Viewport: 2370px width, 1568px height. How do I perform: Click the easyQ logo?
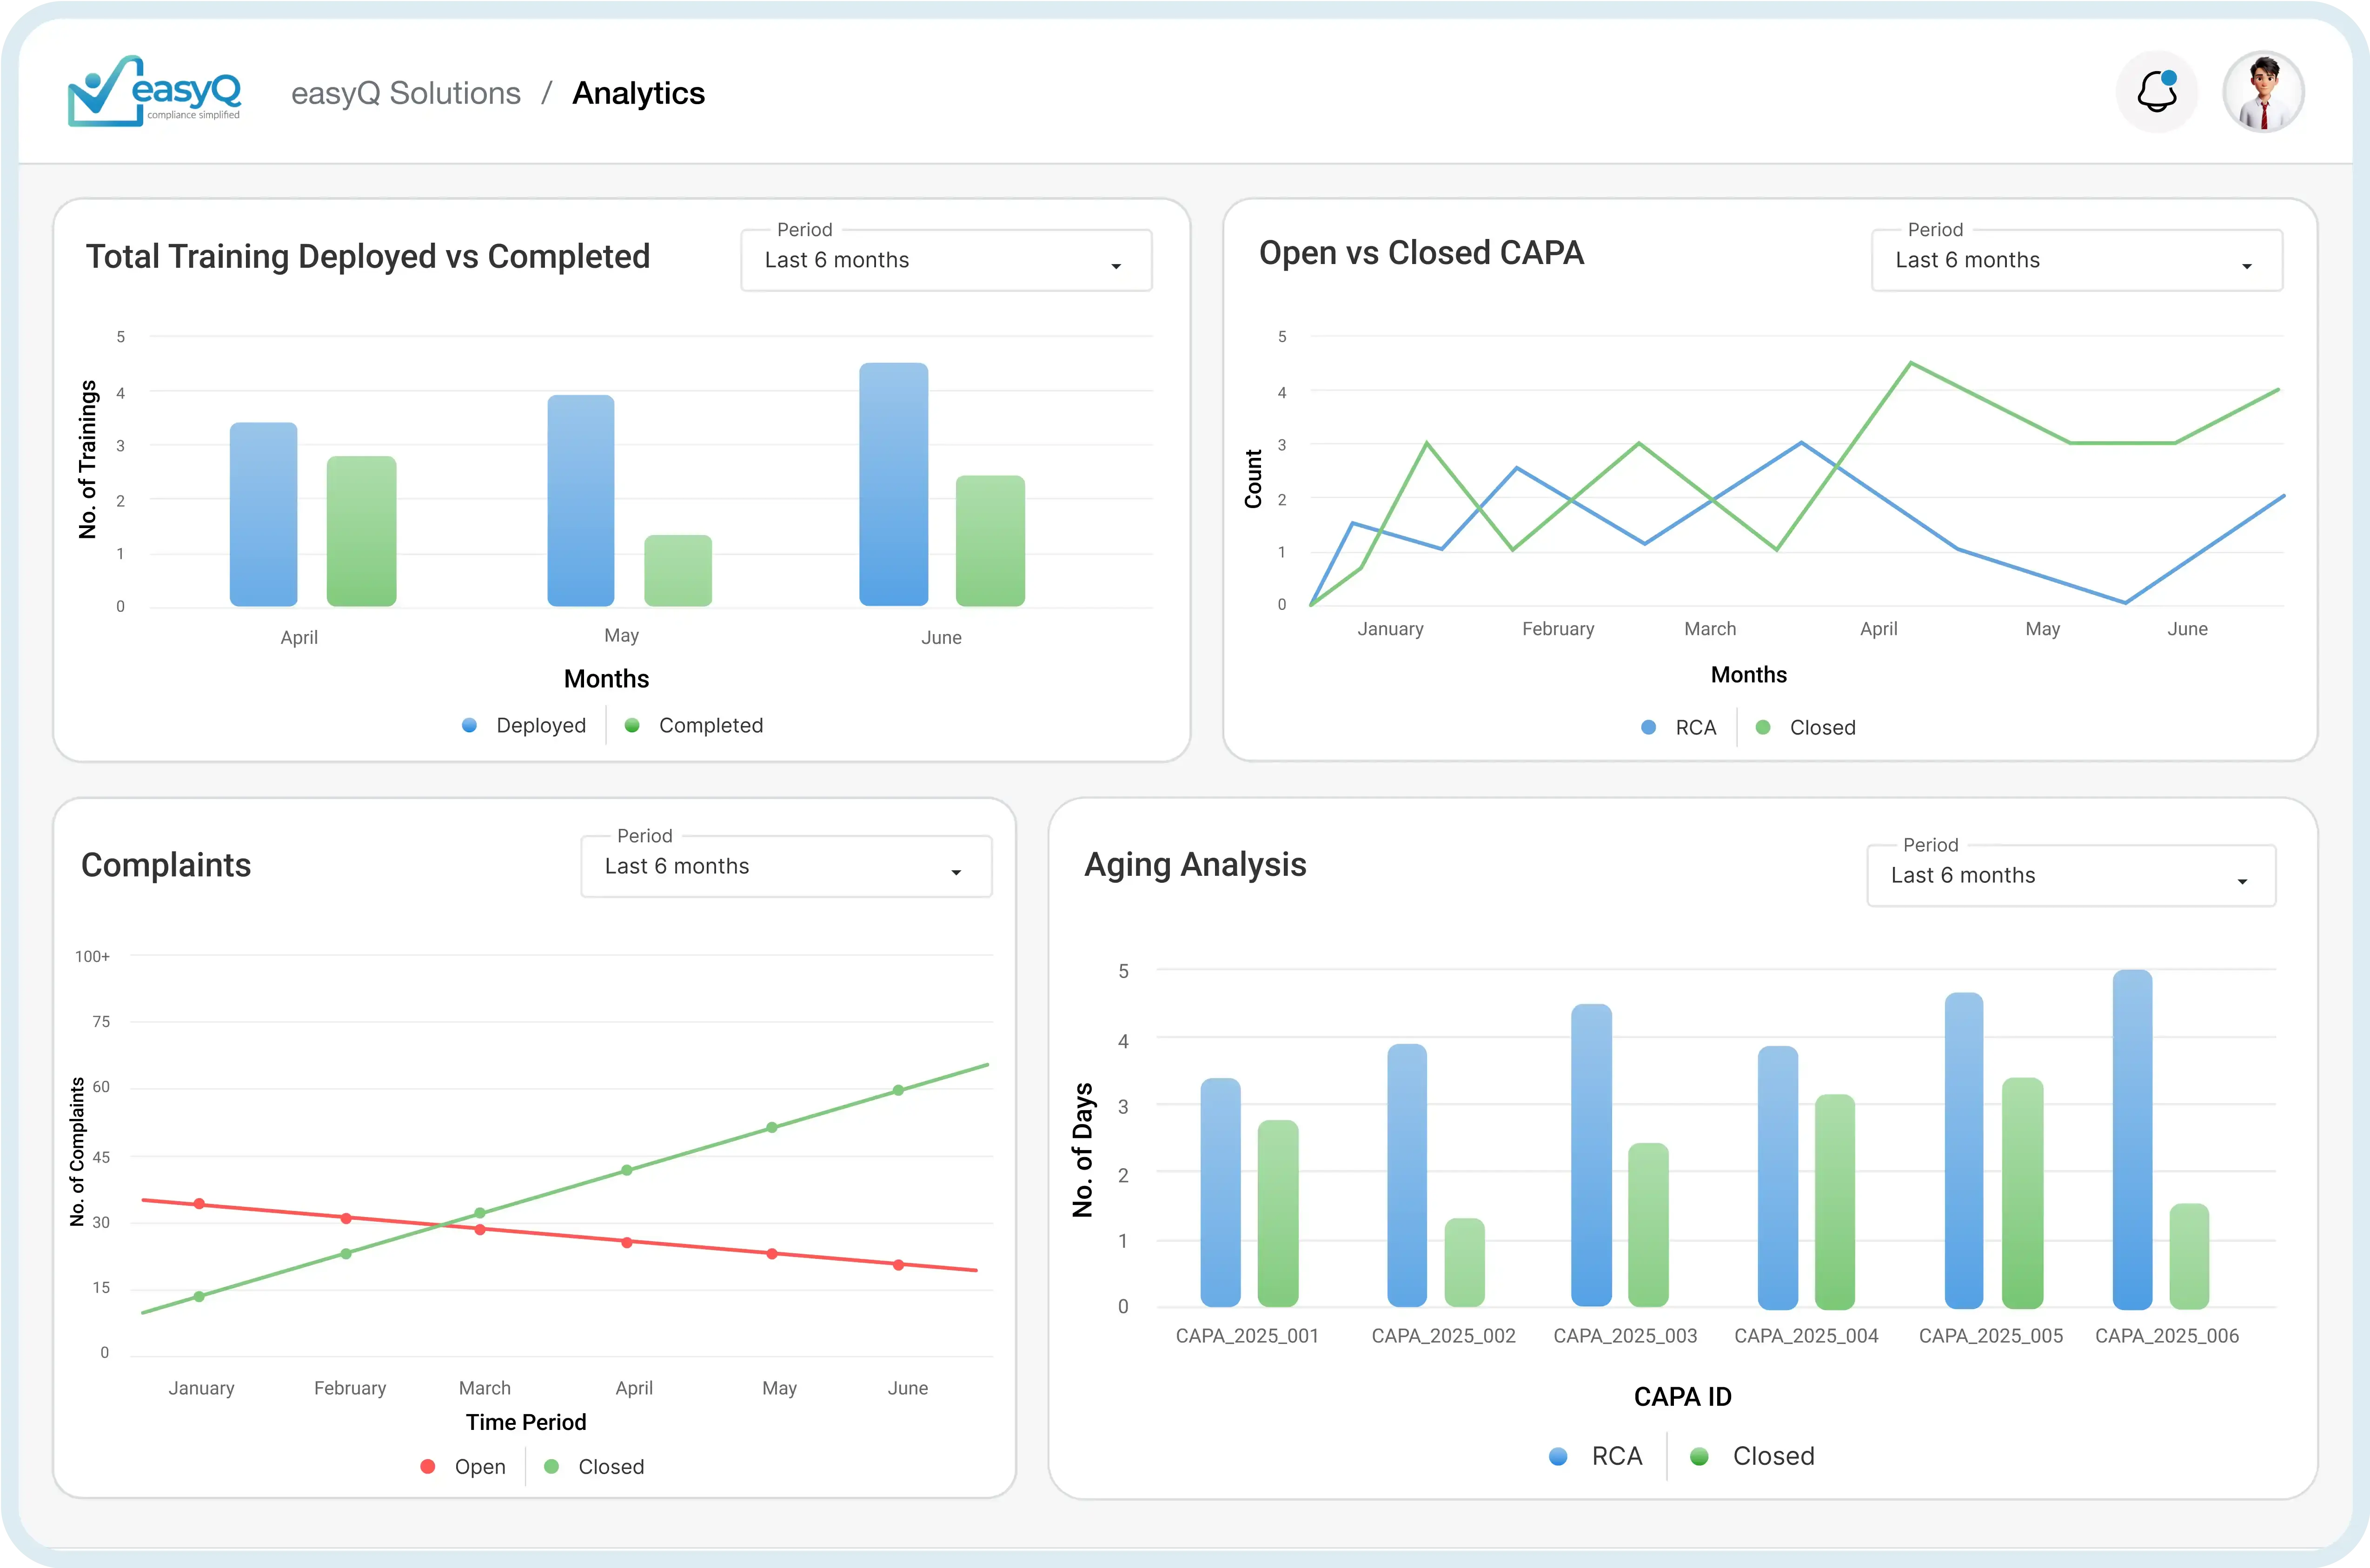click(x=155, y=91)
